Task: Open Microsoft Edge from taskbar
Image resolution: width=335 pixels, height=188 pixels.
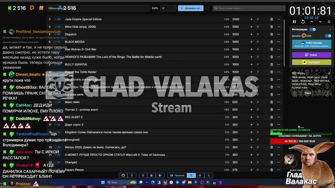Action: [x=153, y=183]
